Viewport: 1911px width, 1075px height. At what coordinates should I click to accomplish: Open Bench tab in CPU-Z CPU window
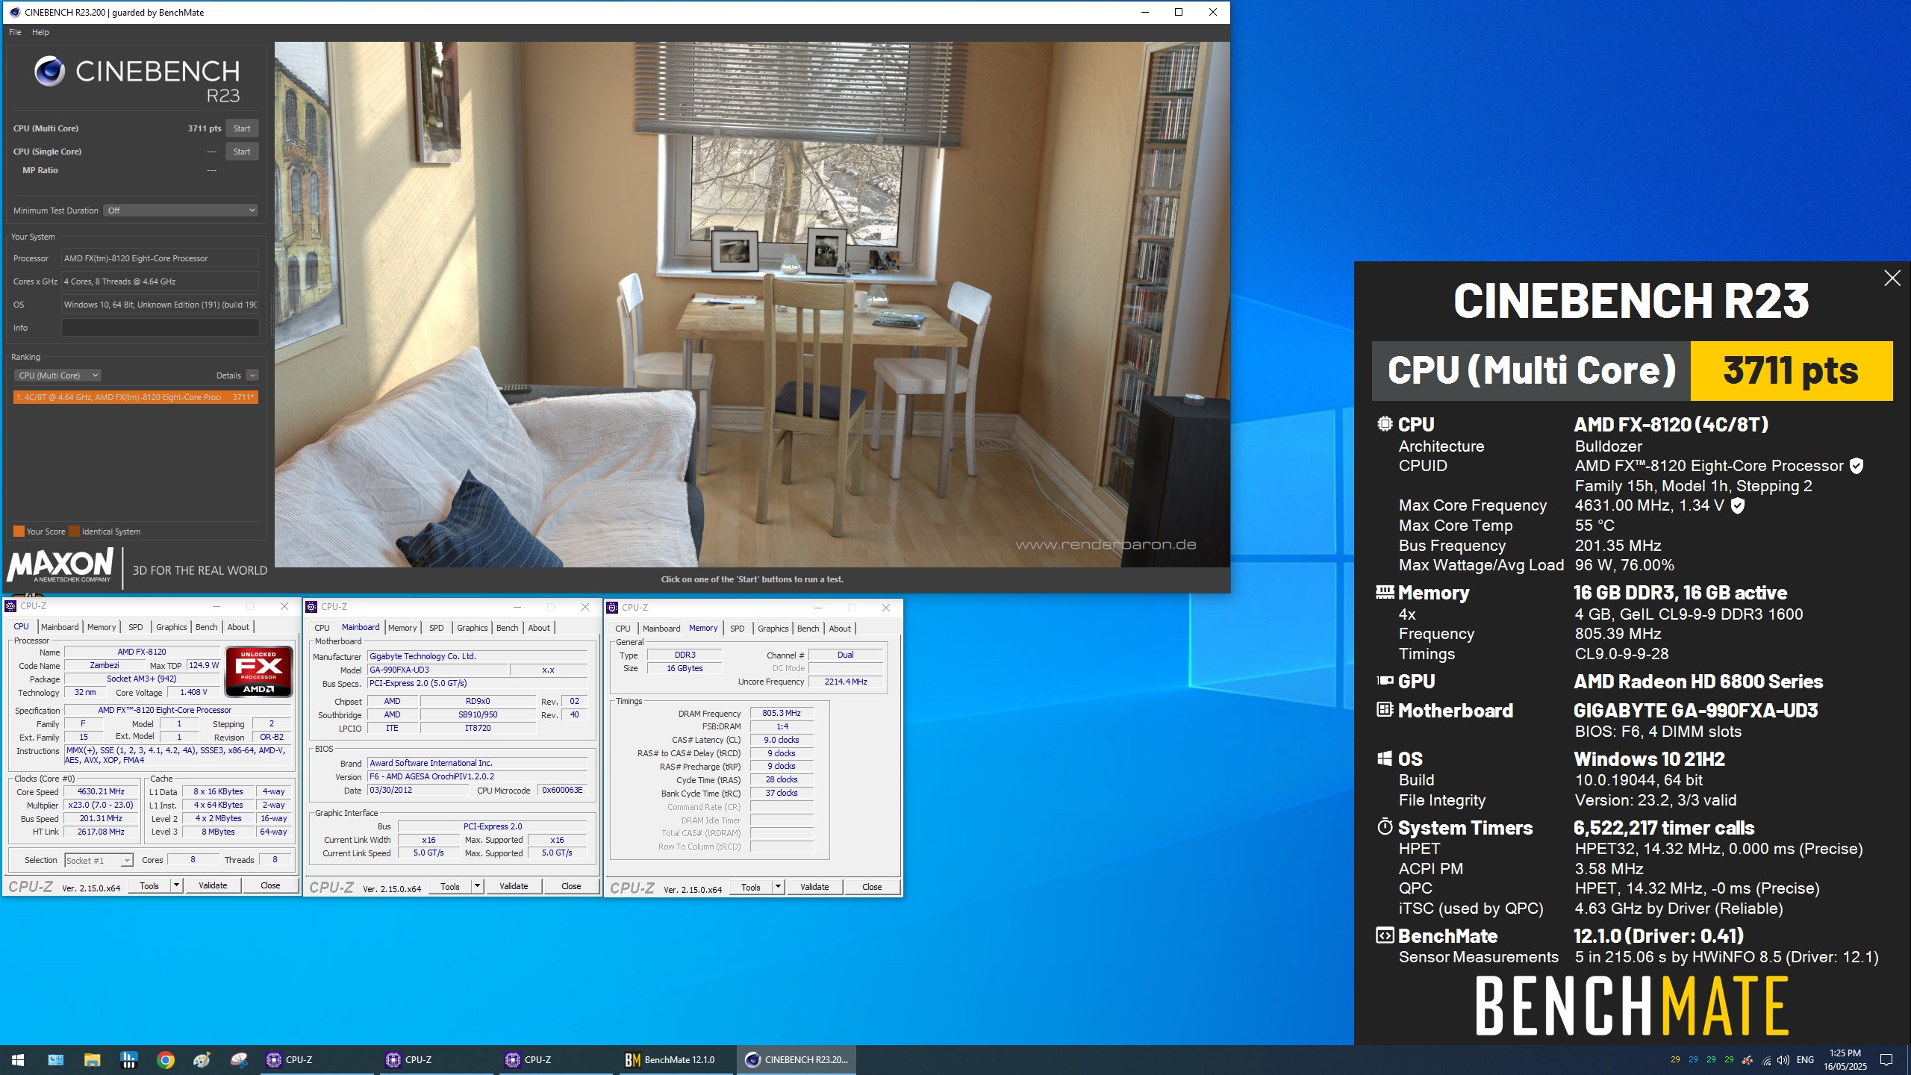click(x=207, y=627)
